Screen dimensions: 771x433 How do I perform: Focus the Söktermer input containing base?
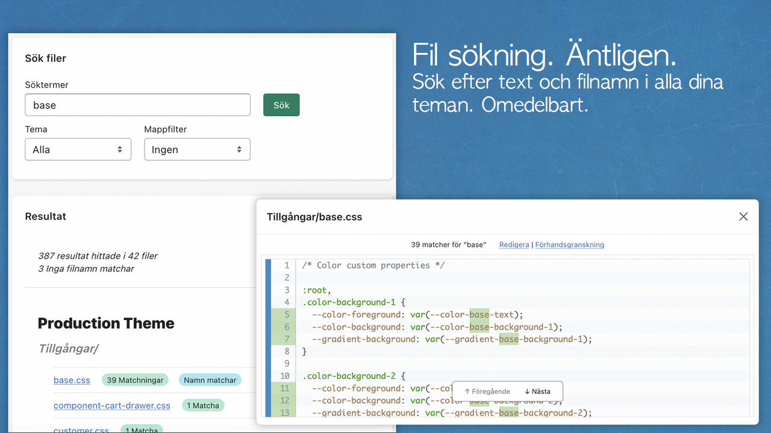[x=137, y=105]
